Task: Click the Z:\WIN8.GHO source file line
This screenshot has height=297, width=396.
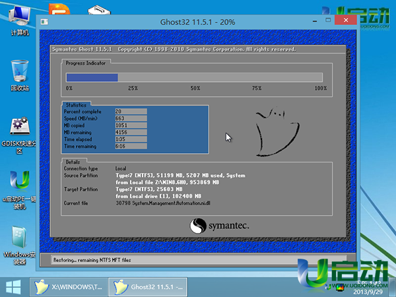Action: point(167,182)
